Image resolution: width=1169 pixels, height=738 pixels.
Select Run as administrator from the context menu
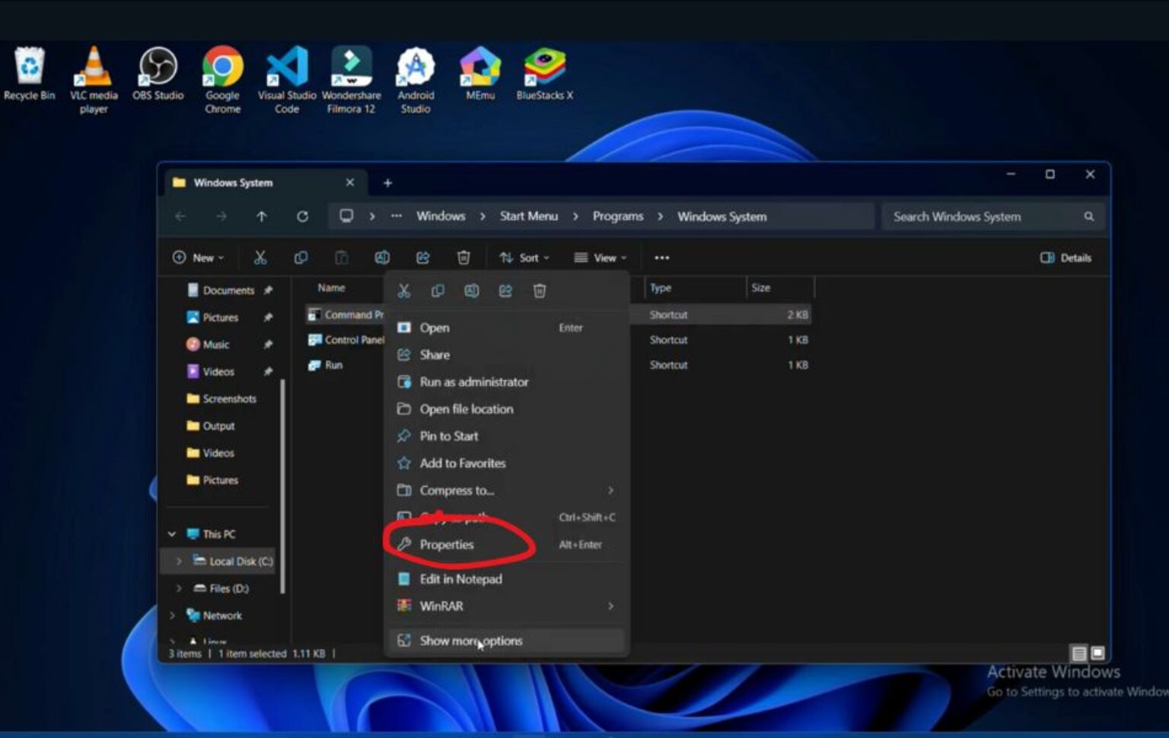[473, 382]
